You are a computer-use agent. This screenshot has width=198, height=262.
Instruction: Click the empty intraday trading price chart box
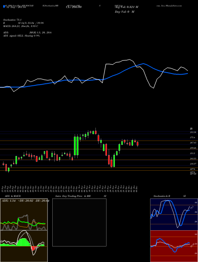pyautogui.click(x=79, y=222)
